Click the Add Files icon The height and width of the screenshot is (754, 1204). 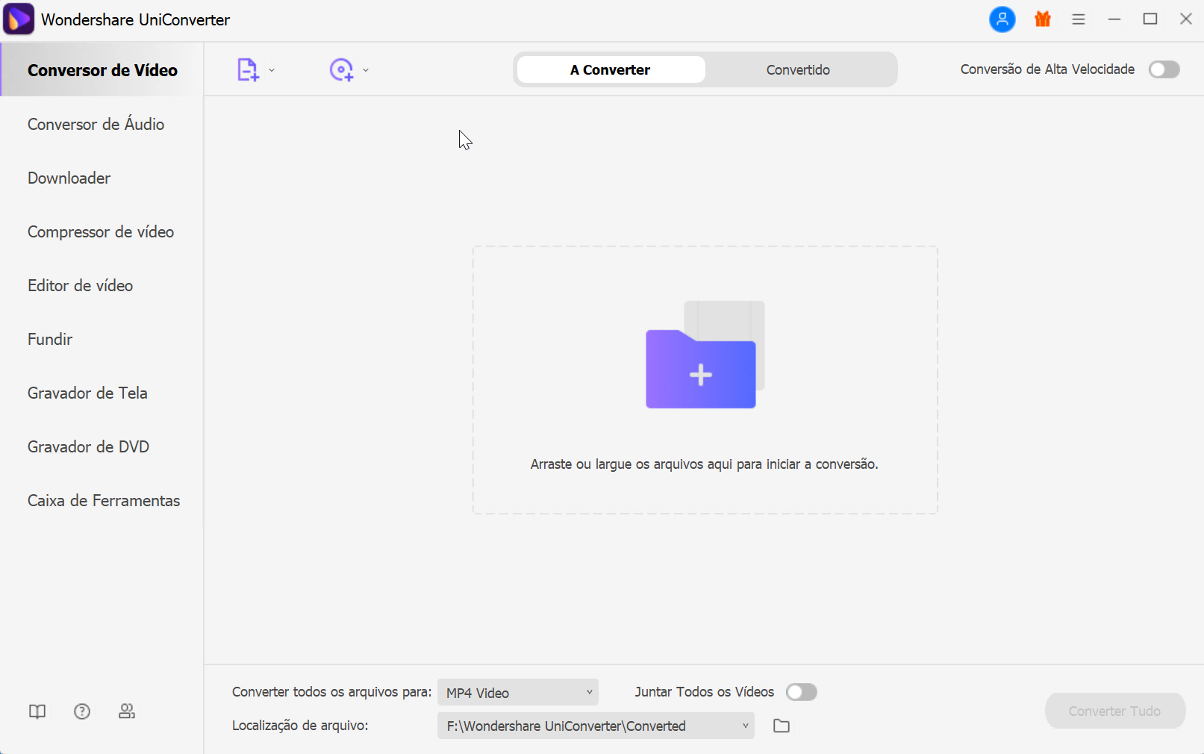coord(246,69)
